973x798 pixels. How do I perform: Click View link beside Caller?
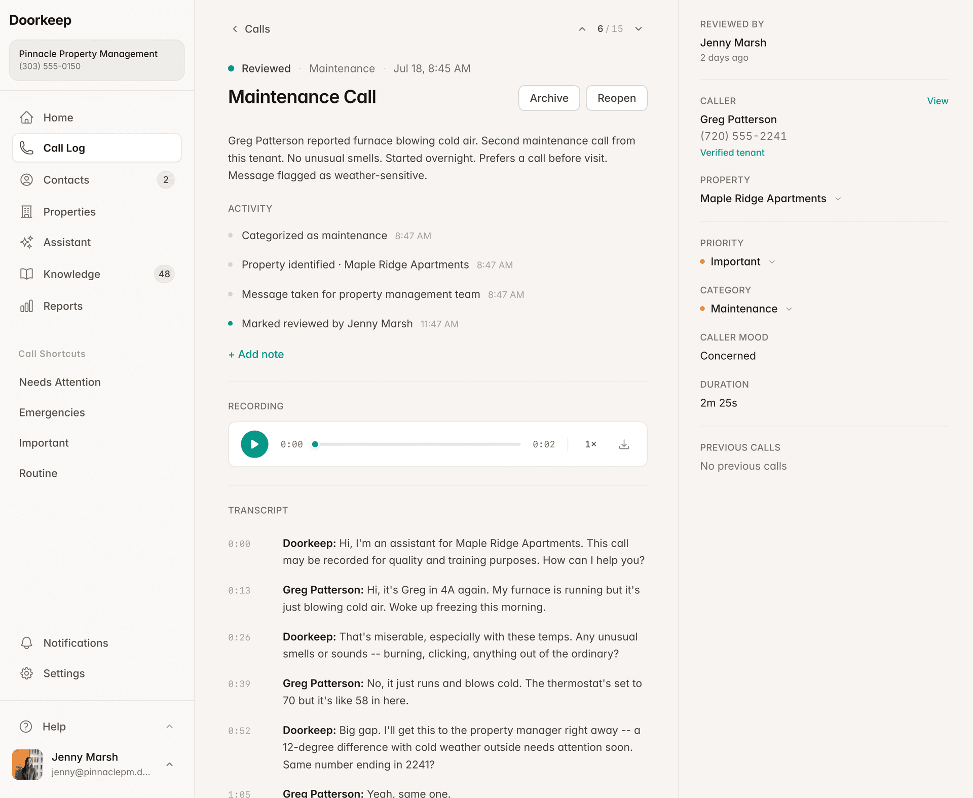point(938,101)
